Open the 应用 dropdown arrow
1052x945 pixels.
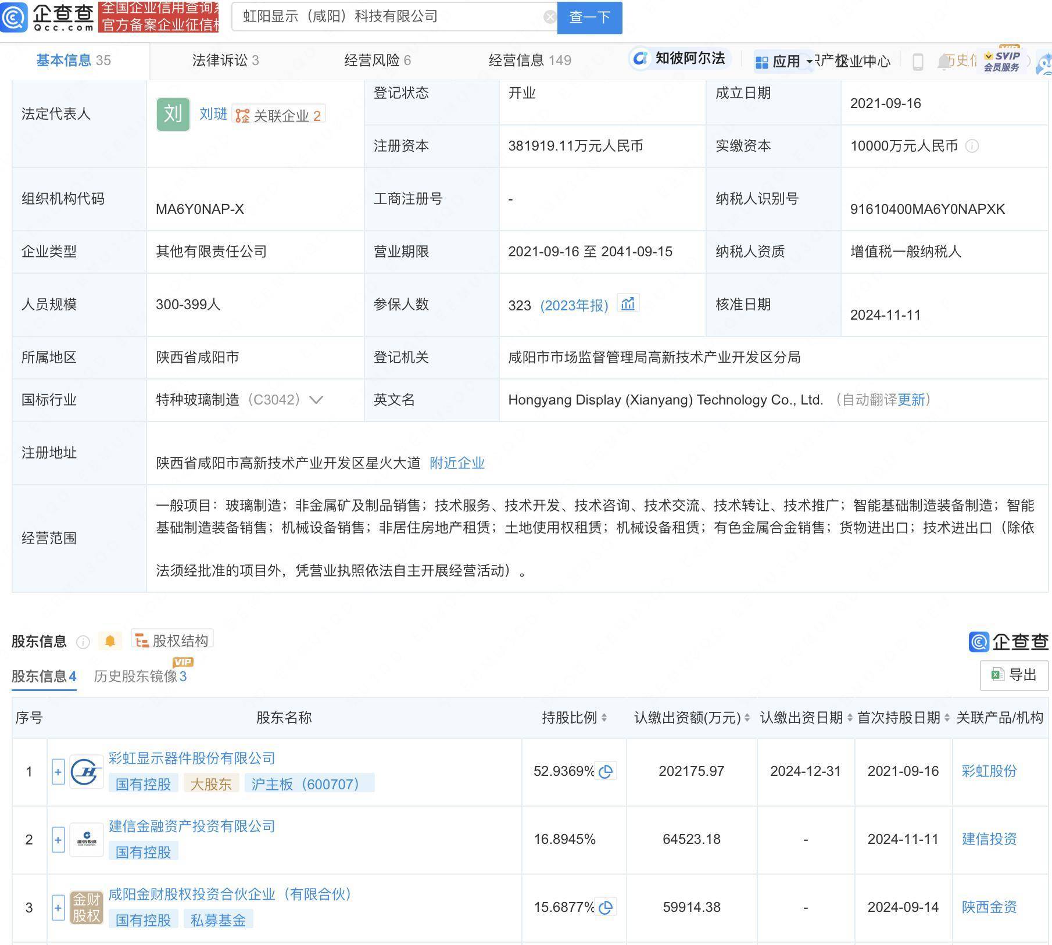tap(810, 61)
